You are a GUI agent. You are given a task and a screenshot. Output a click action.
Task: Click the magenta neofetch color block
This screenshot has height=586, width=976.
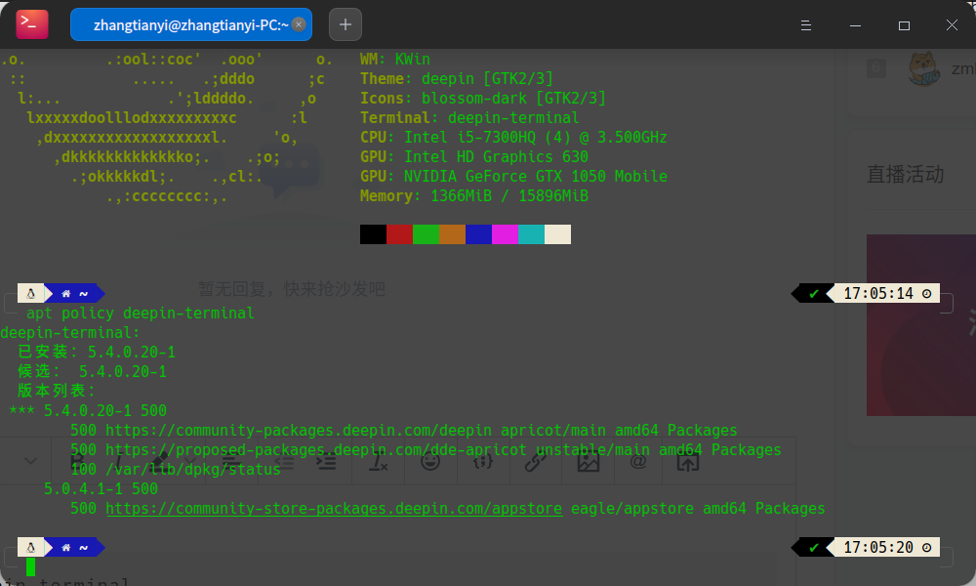click(x=505, y=234)
